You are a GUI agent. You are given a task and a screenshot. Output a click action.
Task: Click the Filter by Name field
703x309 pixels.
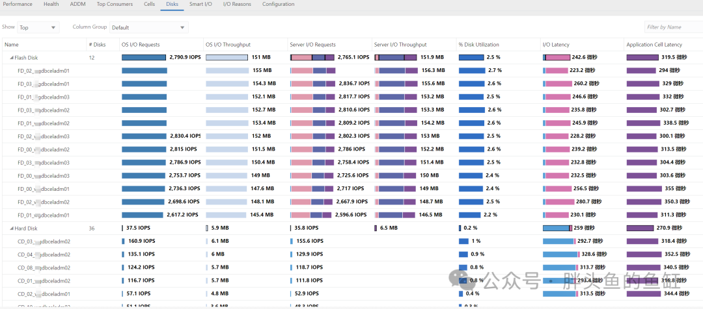pyautogui.click(x=674, y=27)
